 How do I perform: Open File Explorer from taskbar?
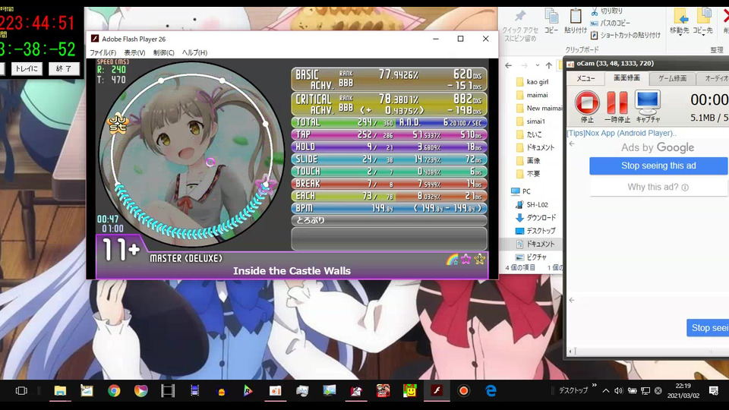coord(60,391)
